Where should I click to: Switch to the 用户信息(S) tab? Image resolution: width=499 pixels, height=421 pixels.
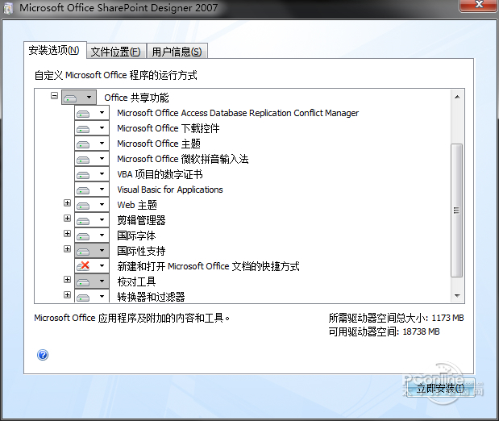tap(177, 52)
